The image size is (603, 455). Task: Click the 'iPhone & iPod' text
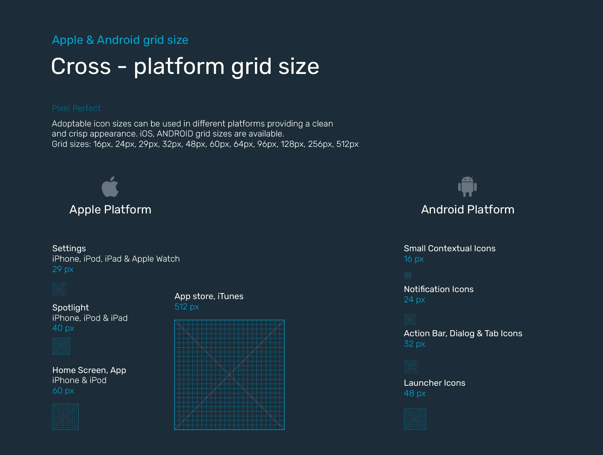click(79, 380)
